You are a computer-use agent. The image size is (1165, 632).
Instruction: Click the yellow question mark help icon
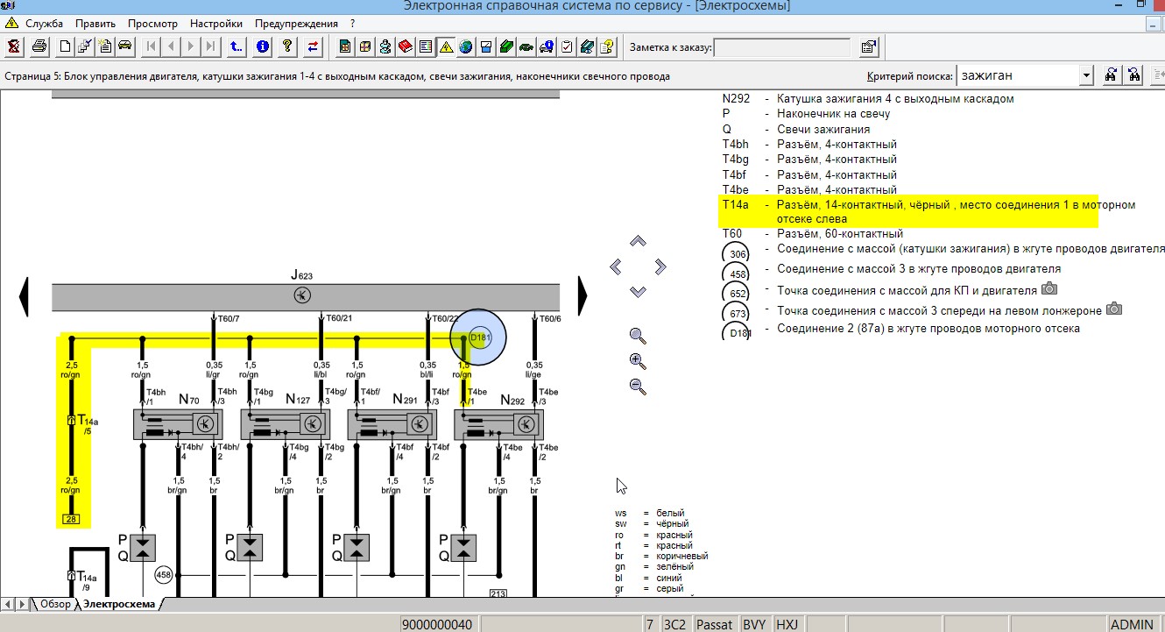[286, 46]
